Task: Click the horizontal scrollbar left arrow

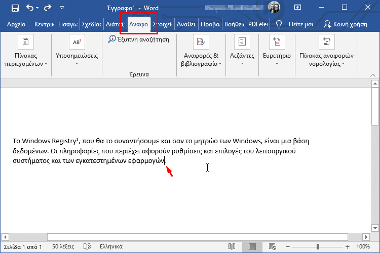Action: tap(5, 237)
